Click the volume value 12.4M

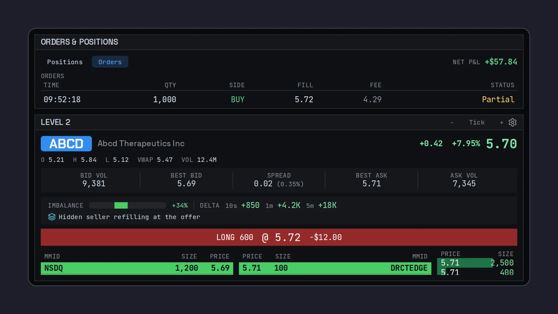[x=207, y=159]
